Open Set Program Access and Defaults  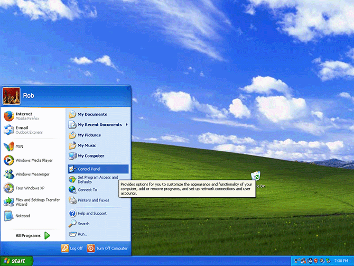coord(93,179)
